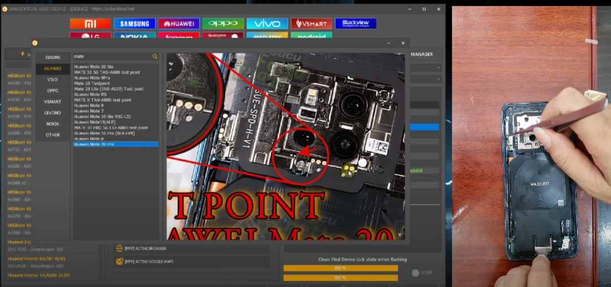Open the Blackview brand logo
The image size is (611, 287).
(356, 24)
